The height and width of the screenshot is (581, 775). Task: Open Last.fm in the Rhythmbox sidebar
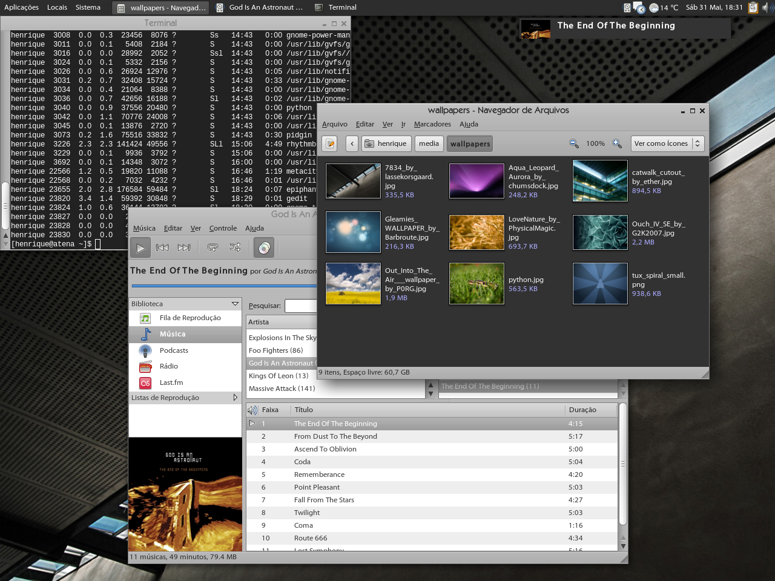click(185, 382)
